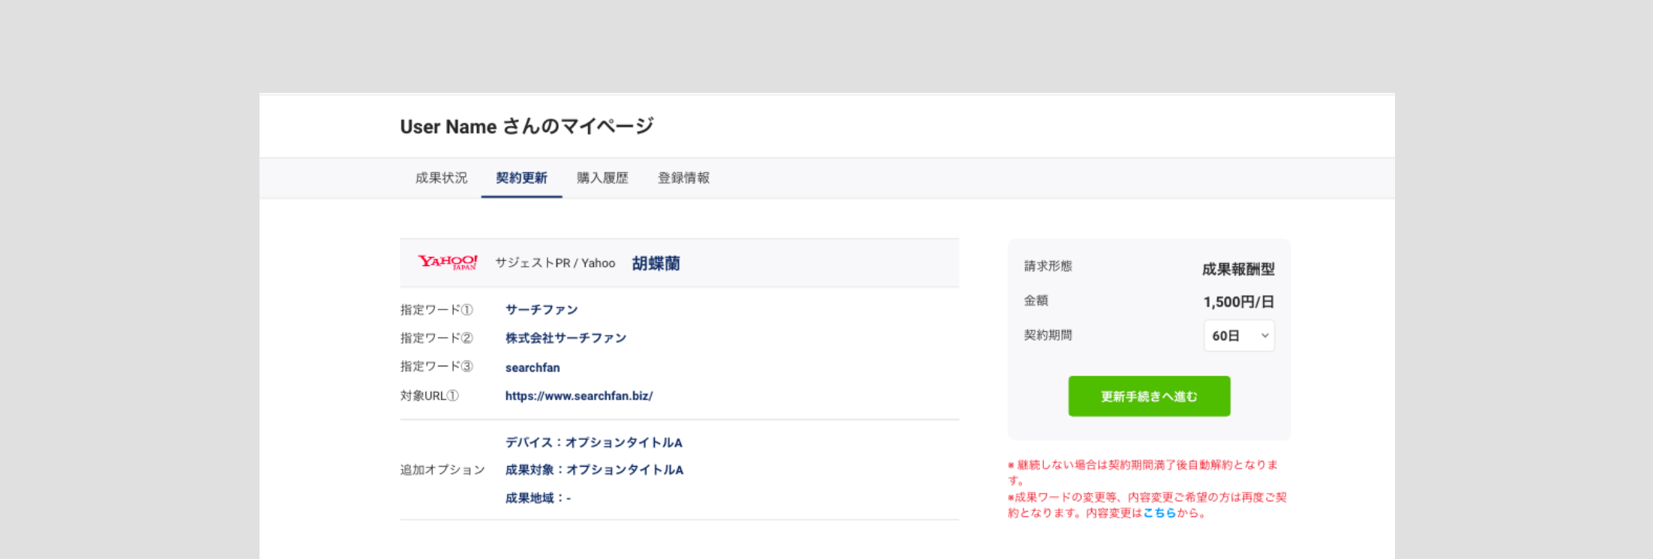Click the Yahoo! JAPAN logo
The height and width of the screenshot is (559, 1653).
pyautogui.click(x=448, y=262)
